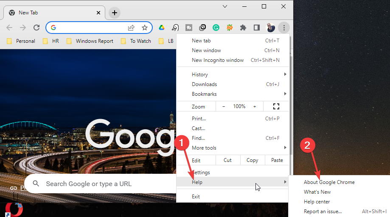390x217 pixels.
Task: Select New Incognito window
Action: 233,60
